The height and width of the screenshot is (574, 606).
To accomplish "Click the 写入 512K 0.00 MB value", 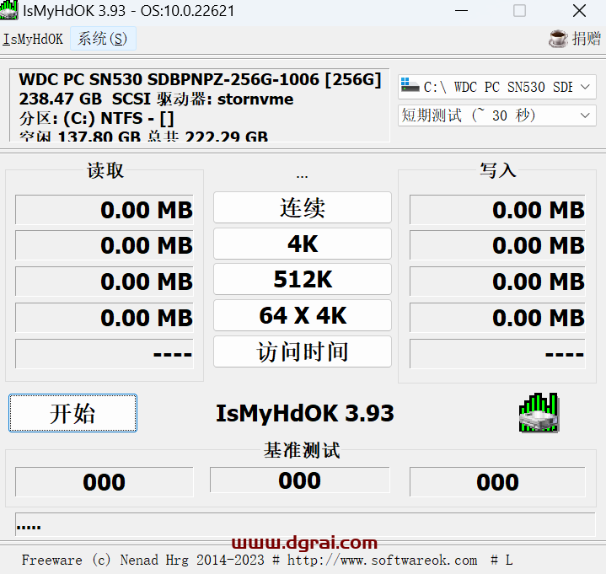I will click(497, 282).
